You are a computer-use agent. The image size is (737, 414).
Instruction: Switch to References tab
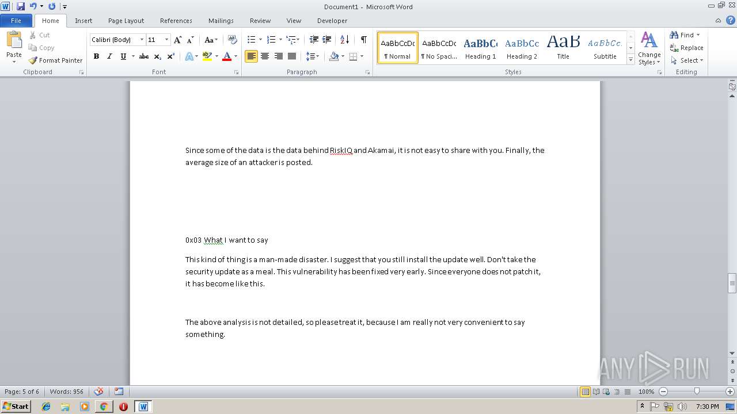(x=176, y=21)
